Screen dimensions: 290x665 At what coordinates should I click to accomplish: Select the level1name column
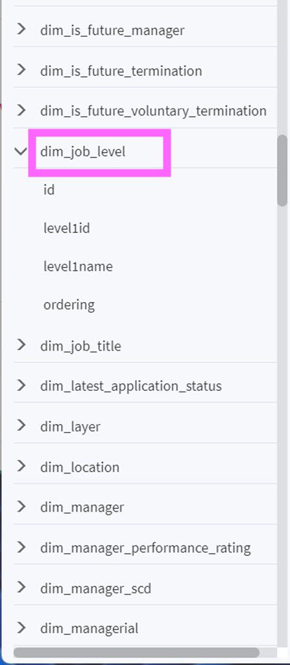pyautogui.click(x=78, y=266)
